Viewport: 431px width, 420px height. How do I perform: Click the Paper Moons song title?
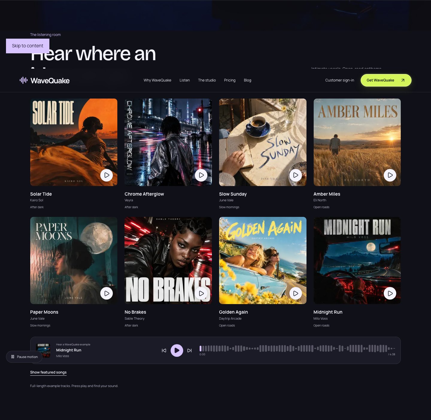[44, 312]
